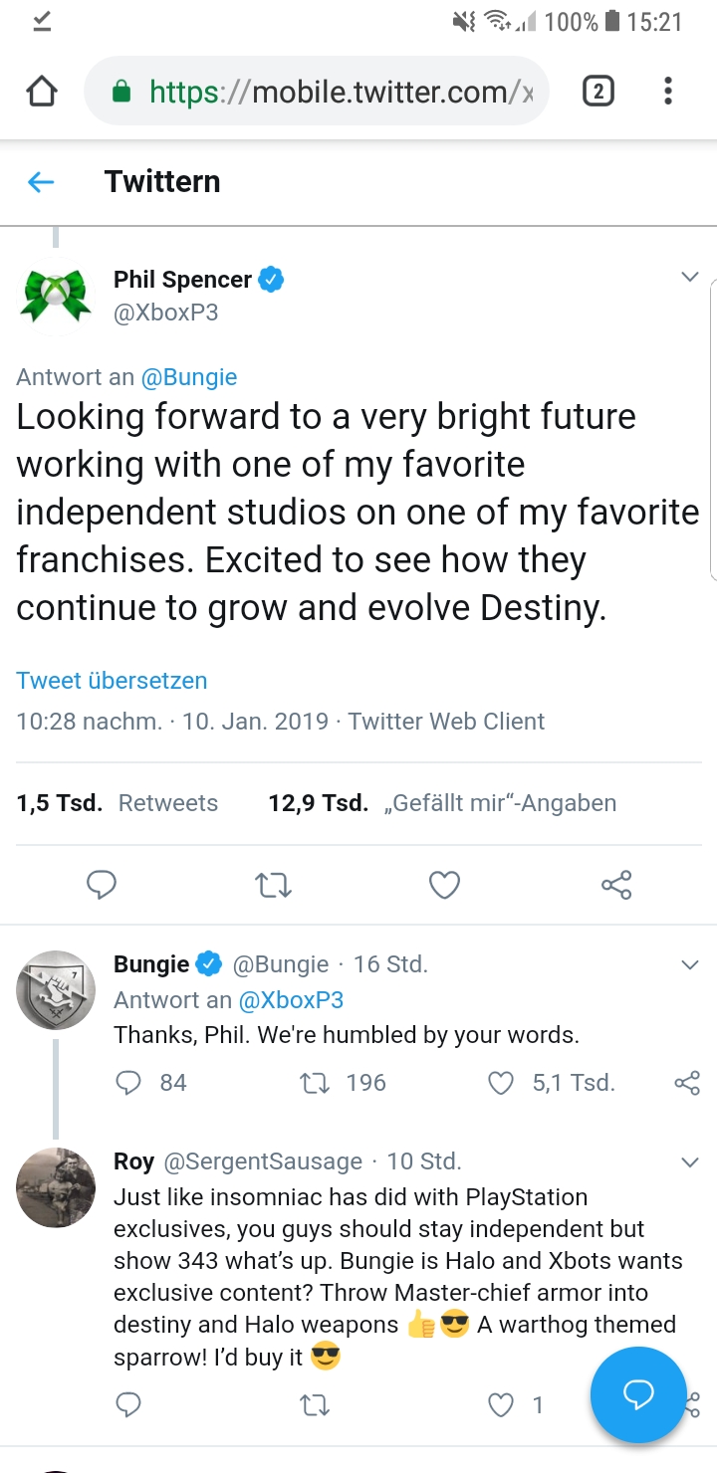Open the browser three-dot overflow menu
Viewport: 717px width, 1473px height.
pyautogui.click(x=668, y=93)
